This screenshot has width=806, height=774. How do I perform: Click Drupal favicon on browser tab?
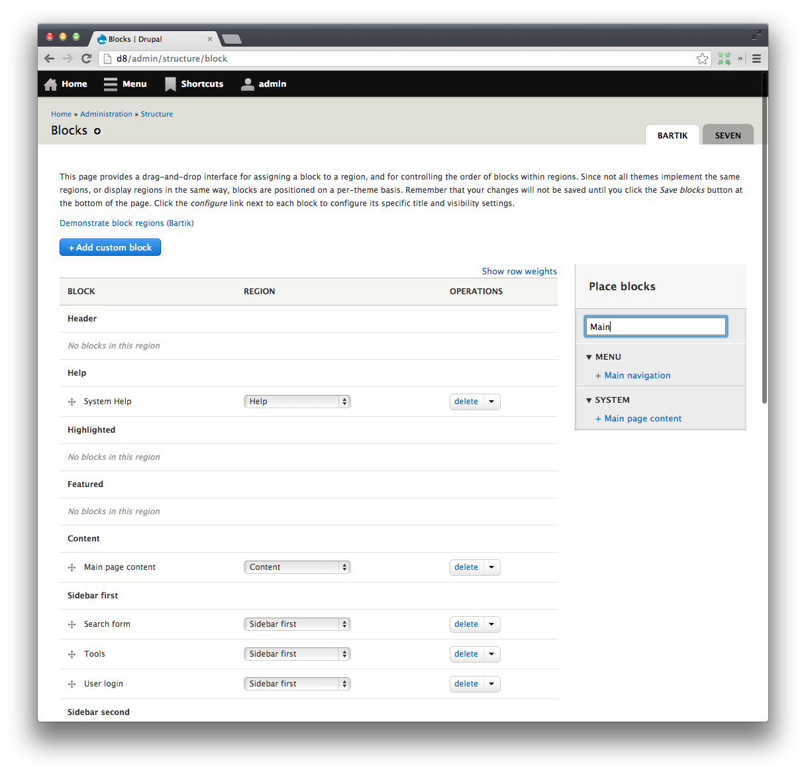click(x=102, y=39)
